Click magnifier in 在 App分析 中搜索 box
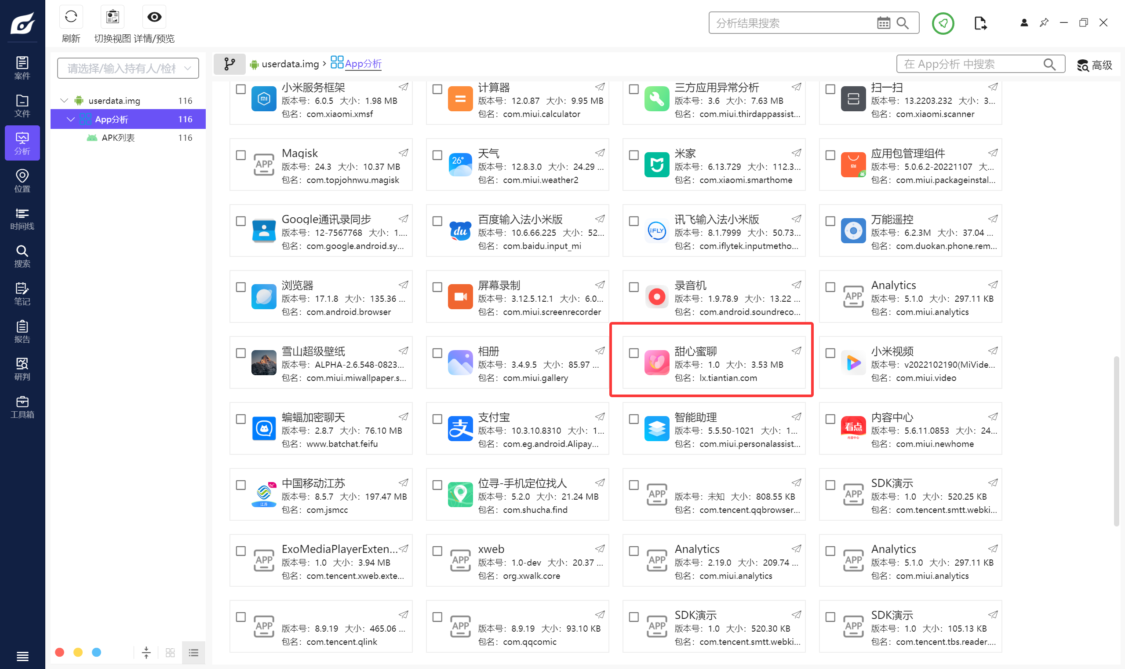The image size is (1125, 669). [x=1049, y=65]
